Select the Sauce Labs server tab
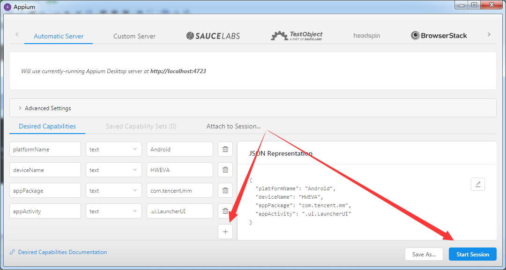The height and width of the screenshot is (270, 506). 213,36
